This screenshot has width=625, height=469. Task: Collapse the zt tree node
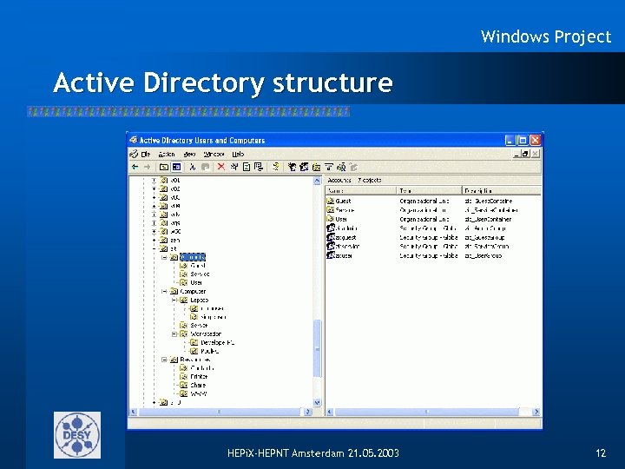pyautogui.click(x=155, y=249)
